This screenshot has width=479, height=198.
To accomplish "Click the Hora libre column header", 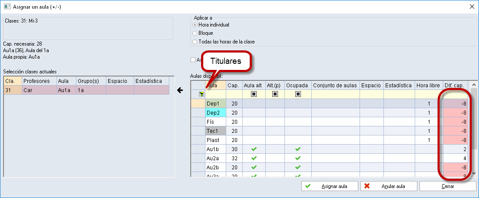I will [429, 86].
